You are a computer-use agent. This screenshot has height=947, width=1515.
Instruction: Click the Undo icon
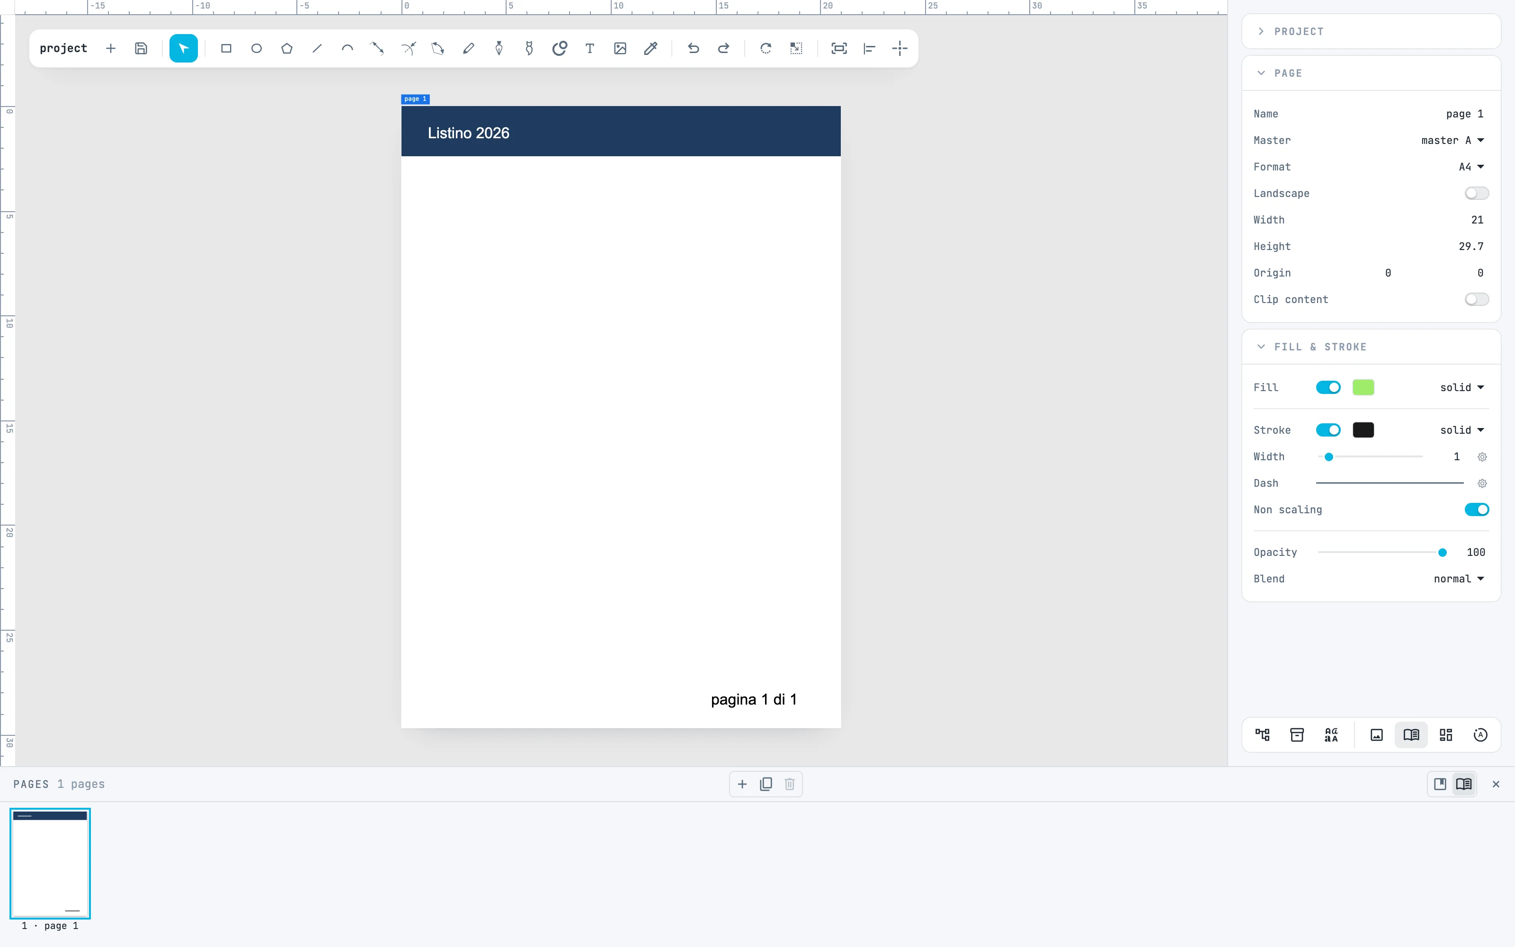[x=693, y=48]
